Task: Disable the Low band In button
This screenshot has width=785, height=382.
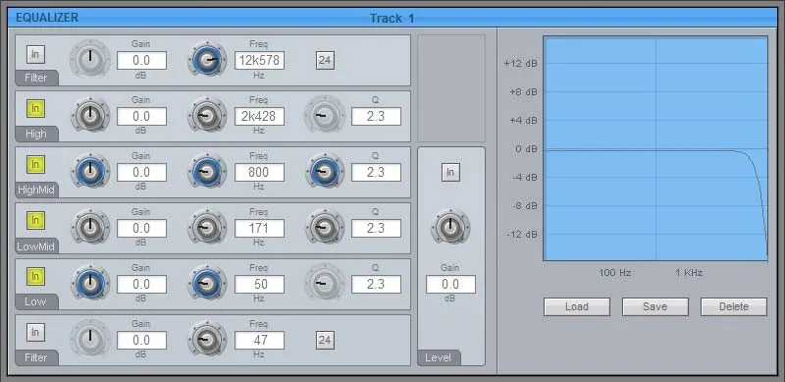Action: point(35,276)
